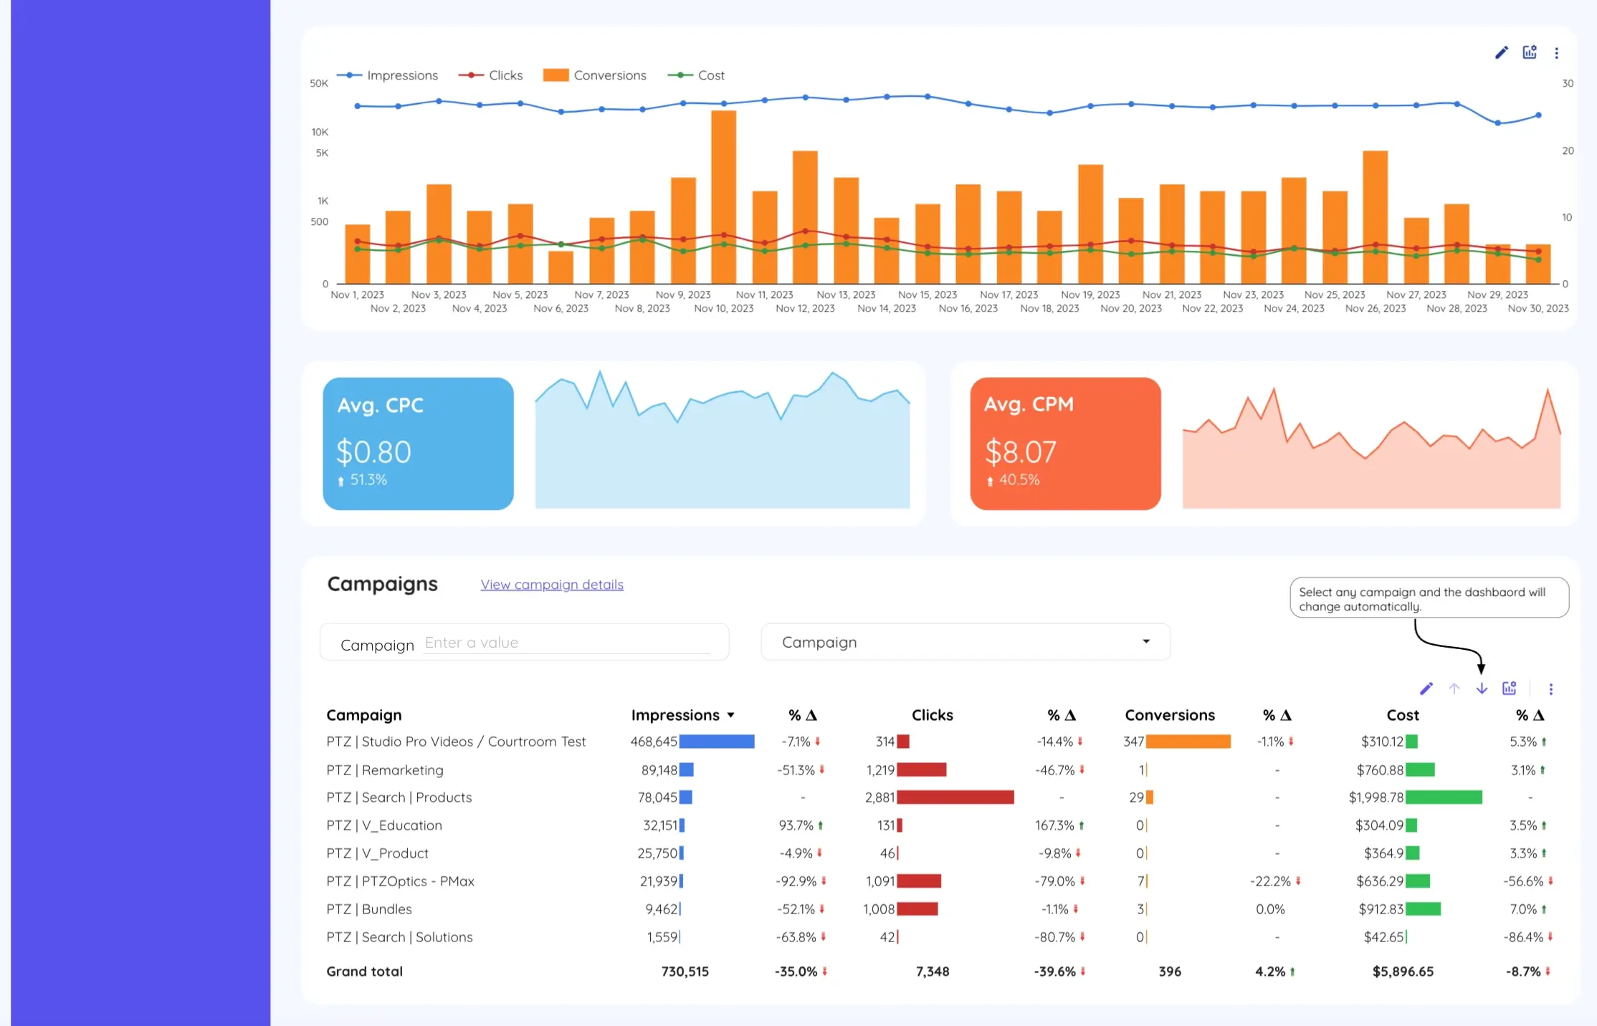
Task: Click the table edit pencil icon
Action: (1426, 689)
